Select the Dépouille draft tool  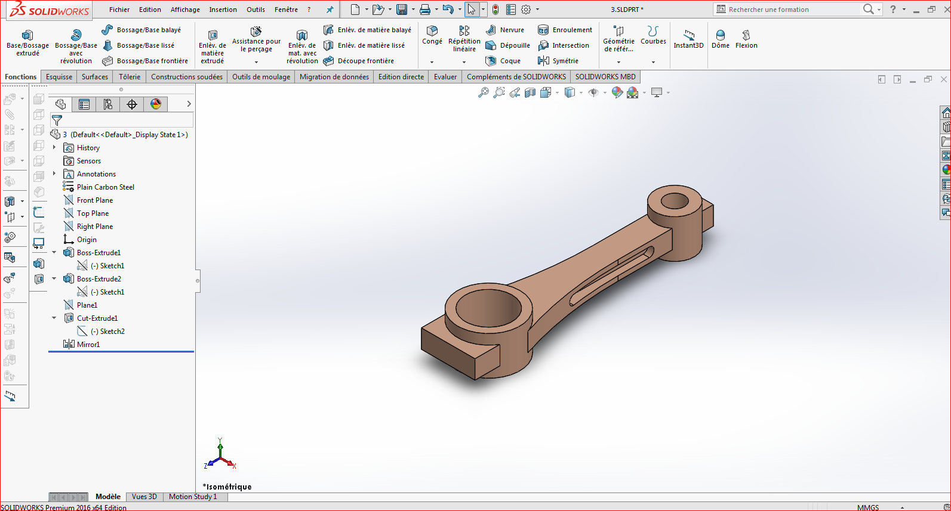click(508, 45)
